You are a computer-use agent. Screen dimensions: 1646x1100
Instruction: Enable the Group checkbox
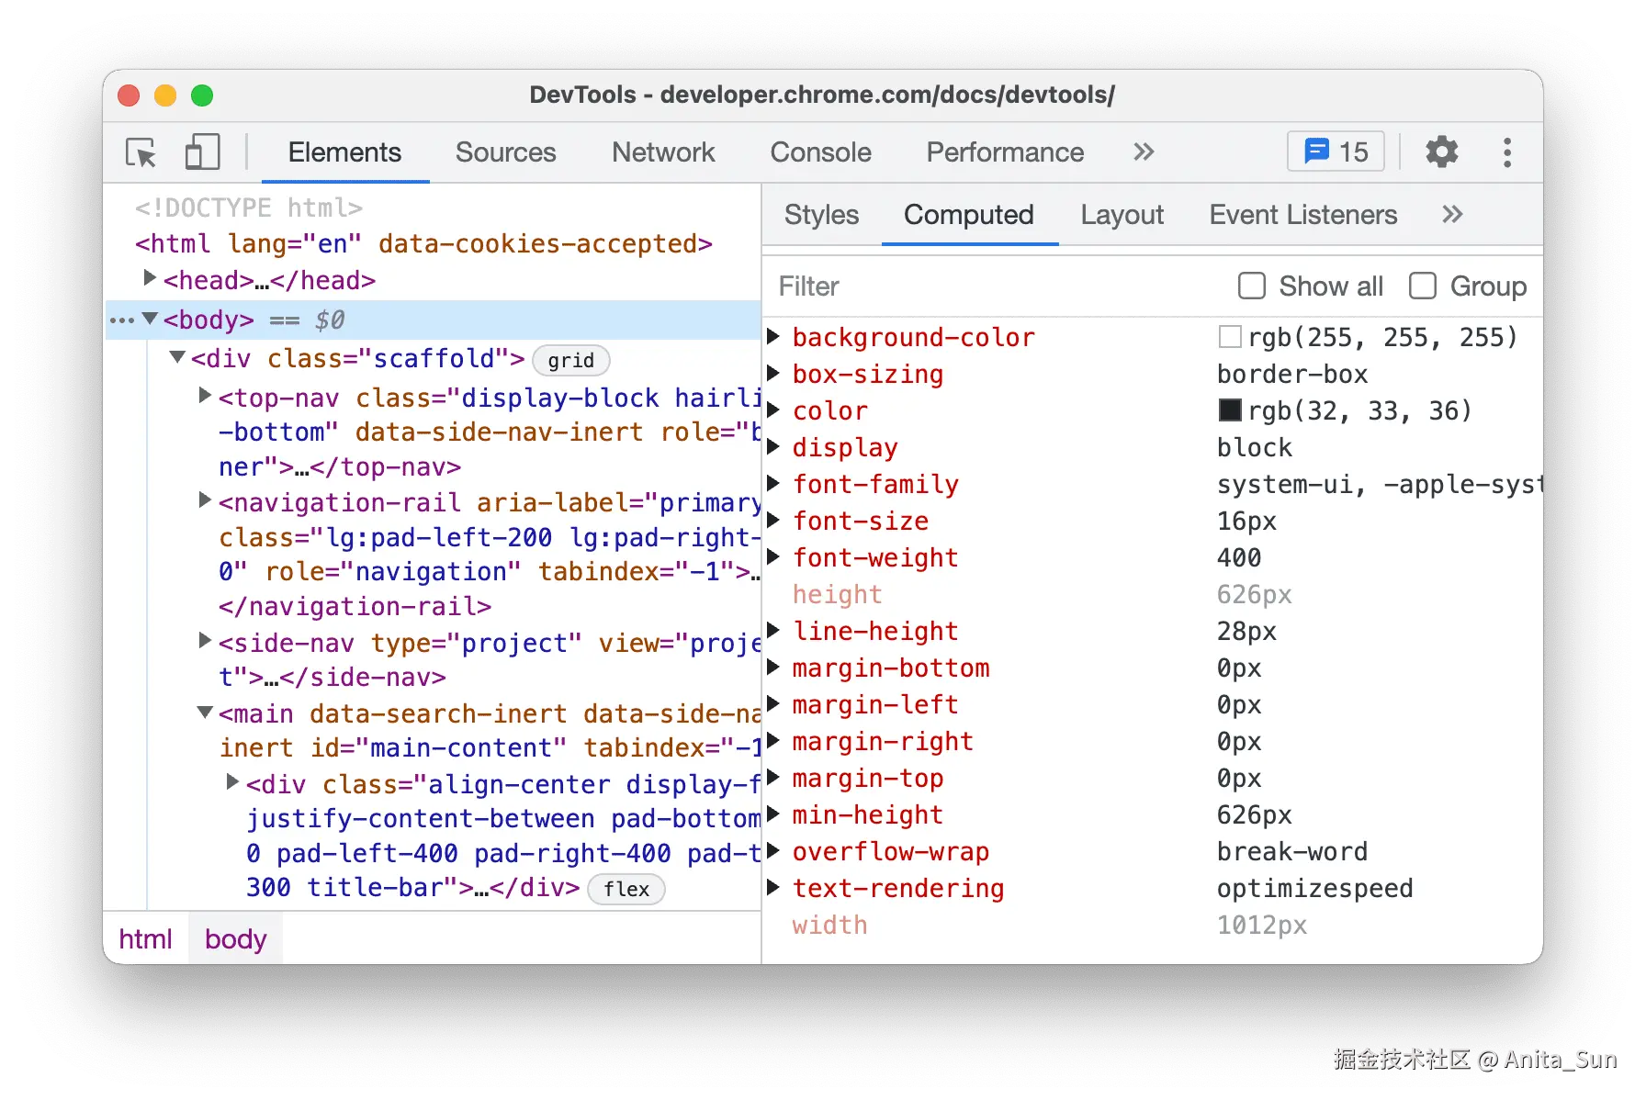[1423, 286]
